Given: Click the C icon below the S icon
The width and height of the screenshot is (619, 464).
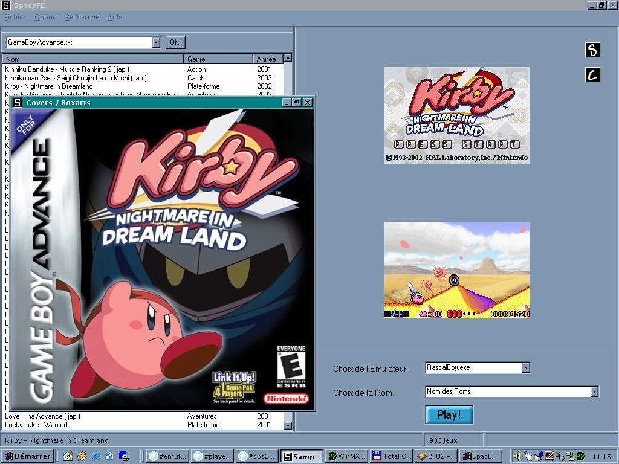Looking at the screenshot, I should pos(592,74).
